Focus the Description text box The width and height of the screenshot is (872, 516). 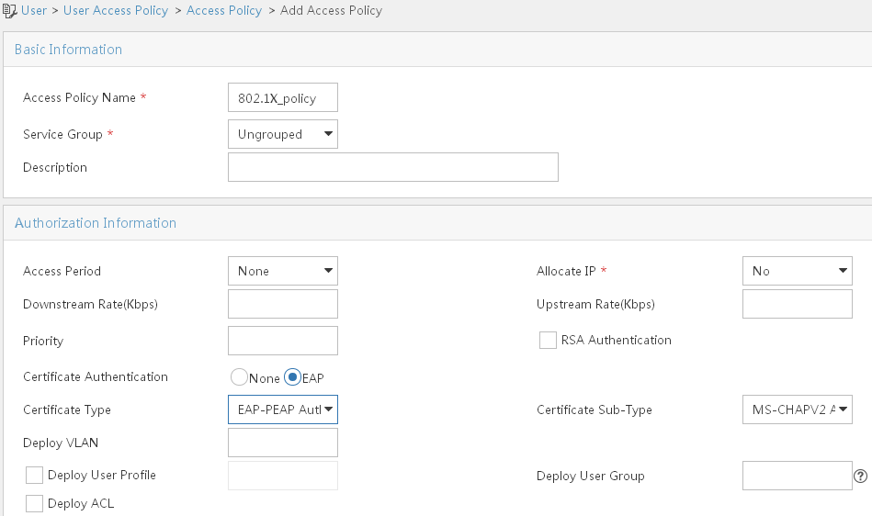393,167
